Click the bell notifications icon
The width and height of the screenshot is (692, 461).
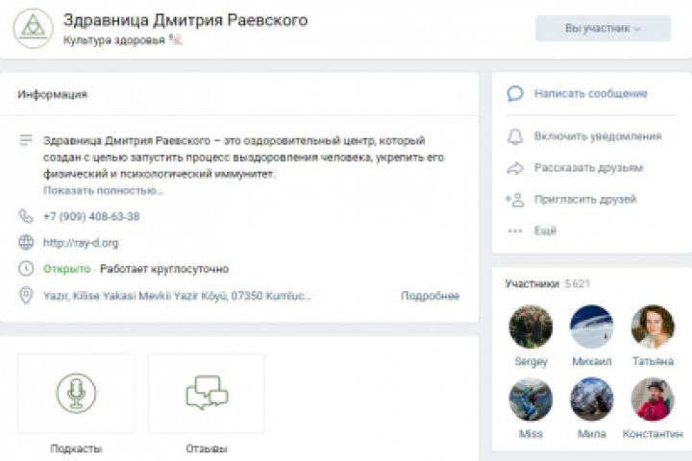click(515, 136)
